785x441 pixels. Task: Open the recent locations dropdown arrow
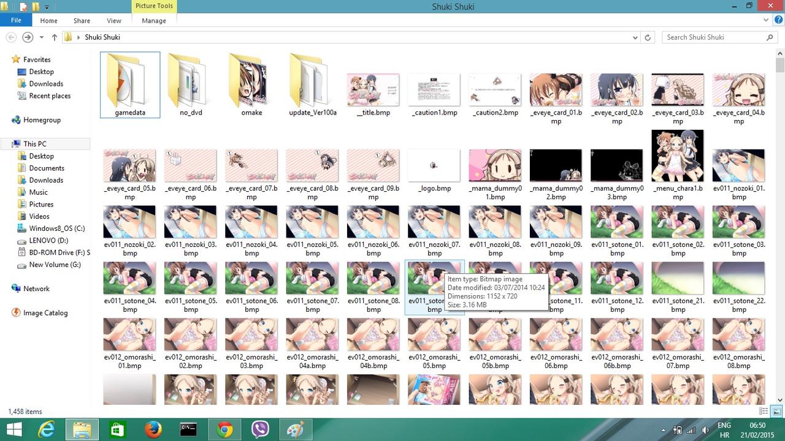click(42, 37)
